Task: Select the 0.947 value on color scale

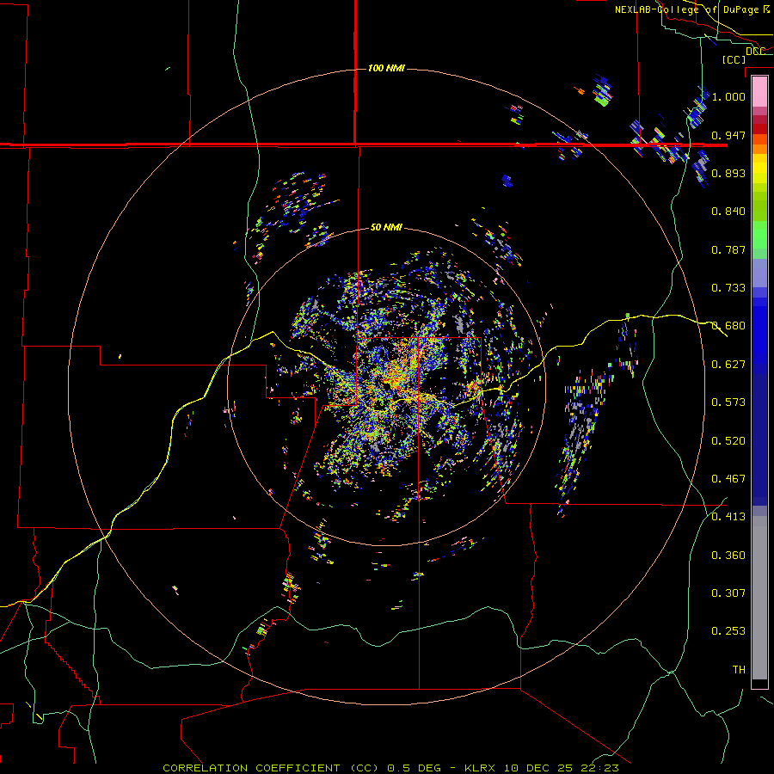Action: point(728,135)
